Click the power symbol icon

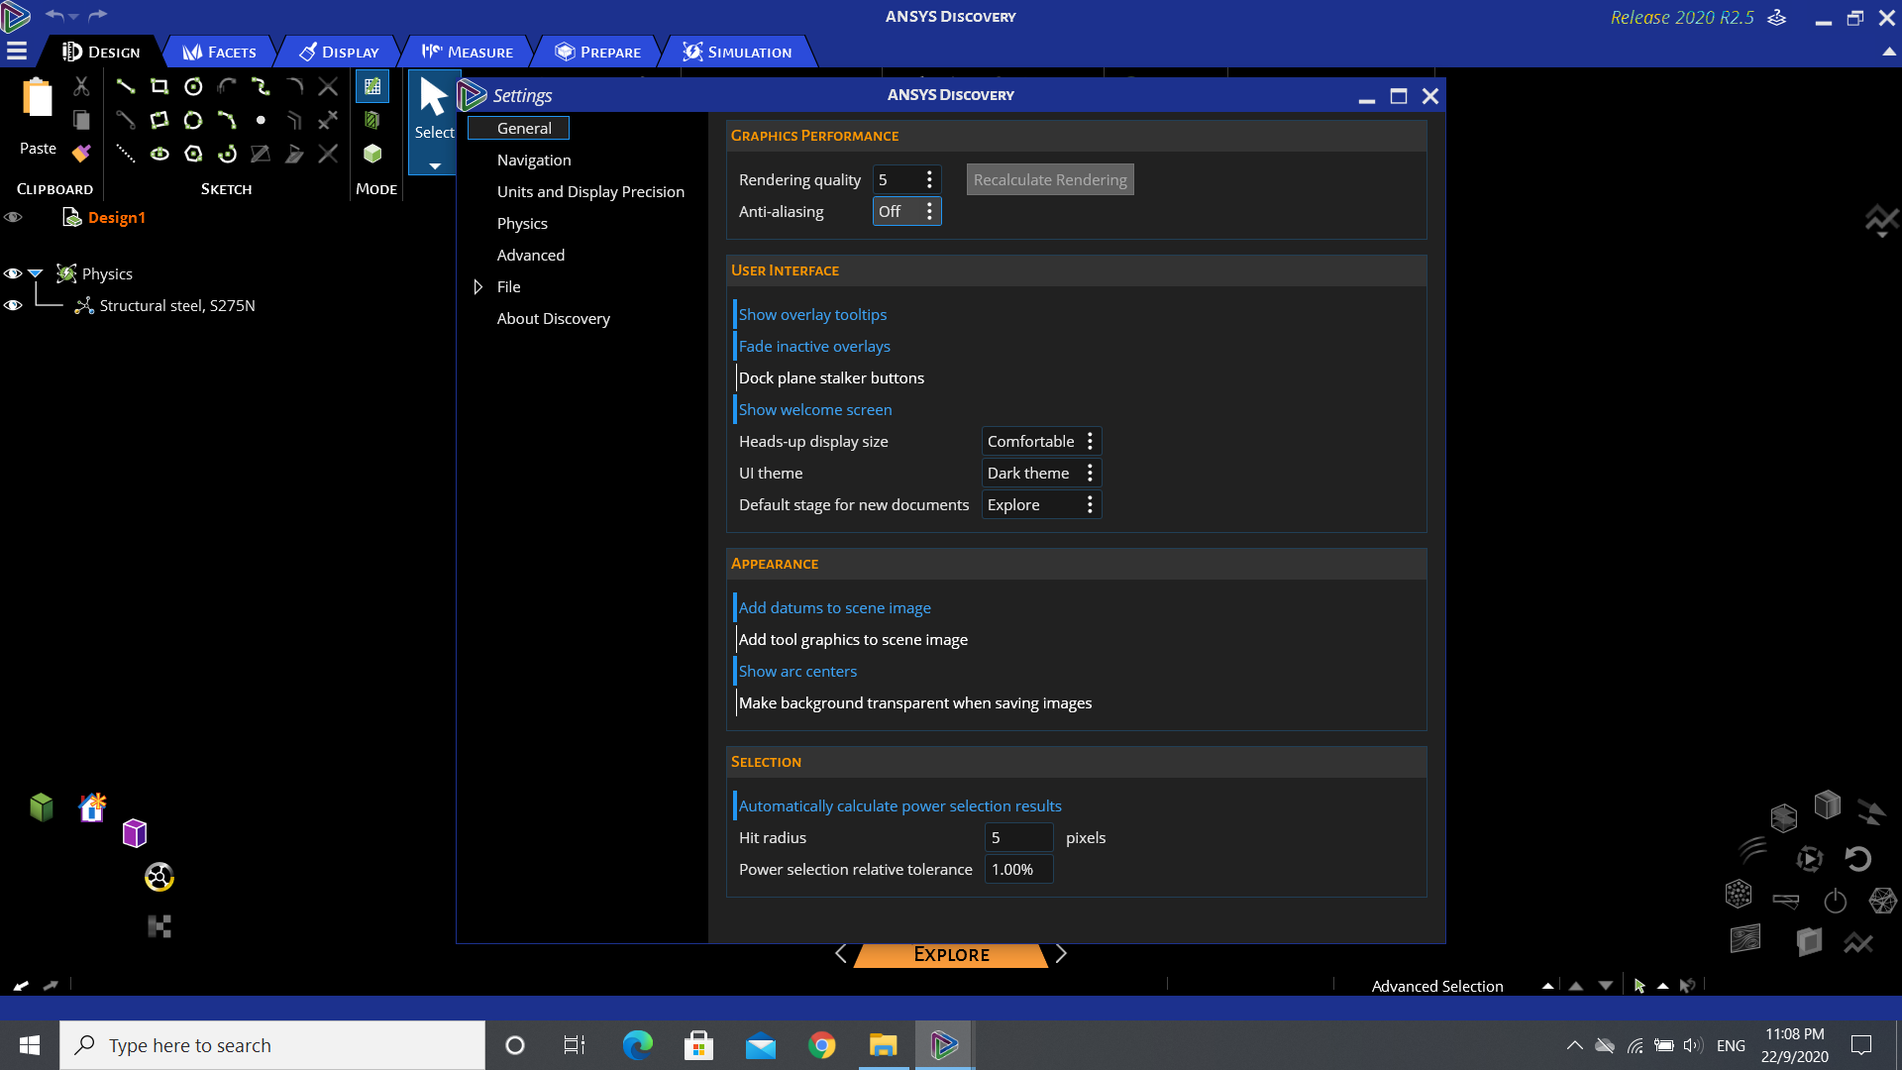[1835, 901]
